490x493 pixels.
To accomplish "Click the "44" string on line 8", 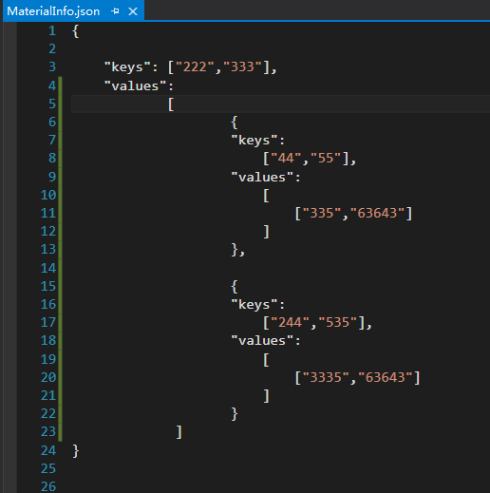I will 286,158.
